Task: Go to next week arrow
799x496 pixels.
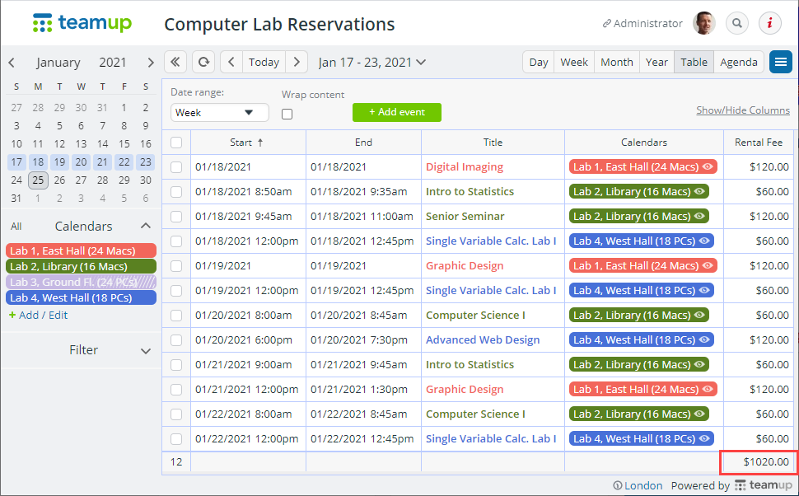Action: pyautogui.click(x=297, y=62)
